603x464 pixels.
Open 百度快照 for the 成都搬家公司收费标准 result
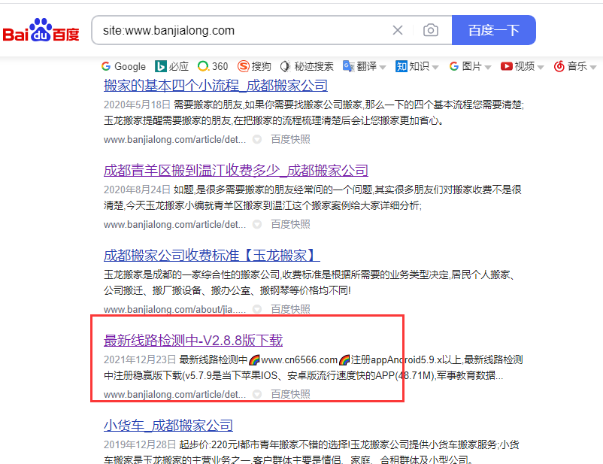coord(290,309)
